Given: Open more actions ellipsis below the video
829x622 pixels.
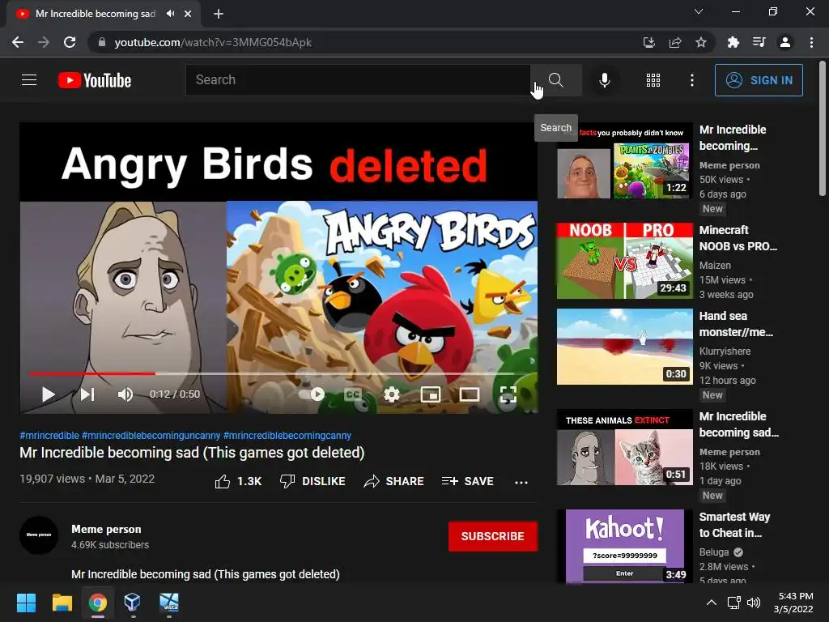Looking at the screenshot, I should 521,482.
